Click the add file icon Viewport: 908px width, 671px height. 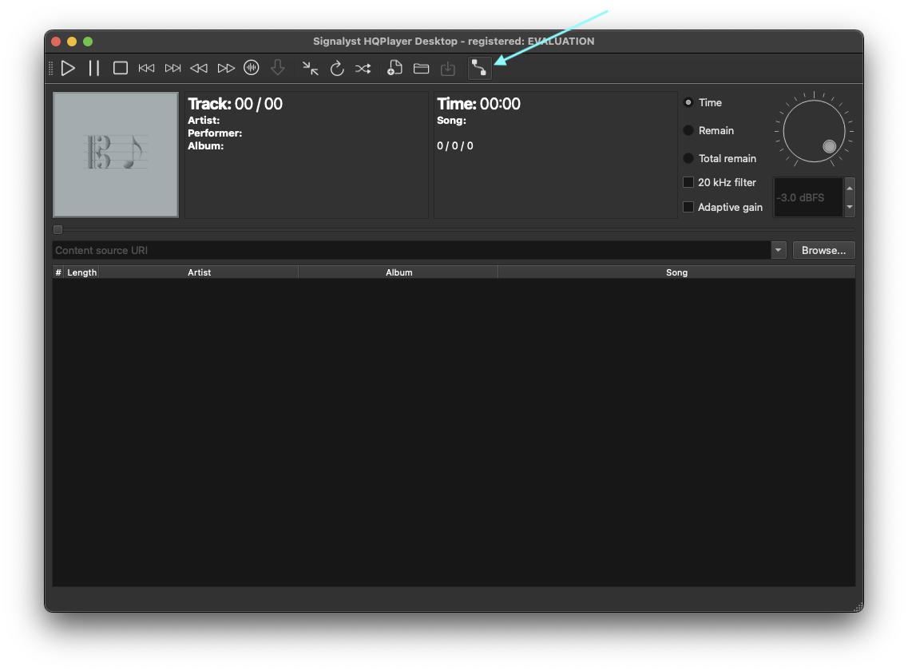395,69
